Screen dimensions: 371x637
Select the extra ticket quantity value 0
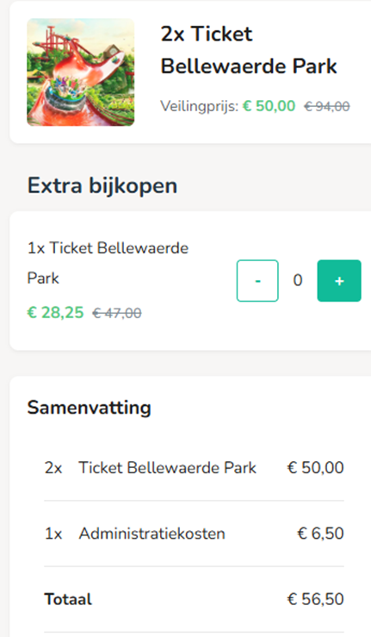(298, 280)
